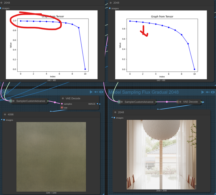The width and height of the screenshot is (216, 195).
Task: Collapse the left VAE Decode node
Action: (x=63, y=98)
